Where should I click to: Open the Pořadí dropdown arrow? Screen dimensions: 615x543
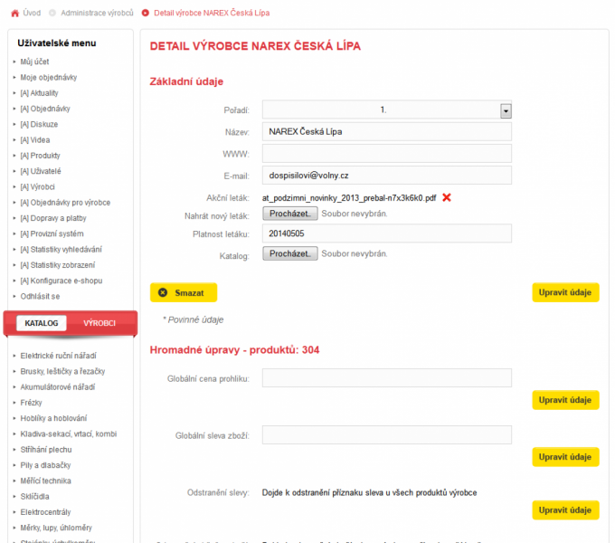[x=506, y=111]
